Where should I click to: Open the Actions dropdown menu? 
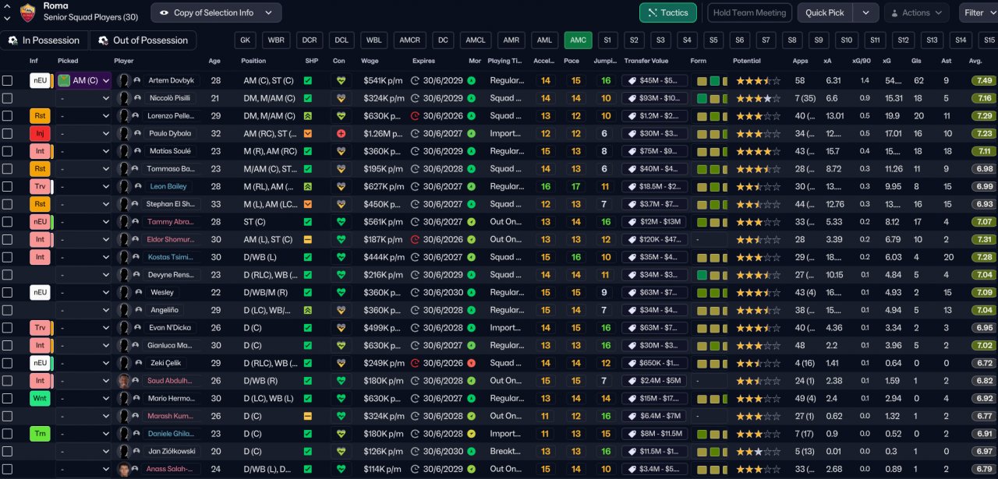tap(917, 12)
